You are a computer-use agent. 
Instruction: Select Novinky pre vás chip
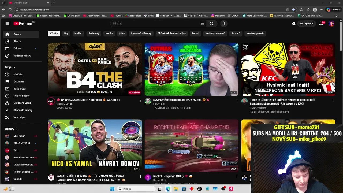click(255, 34)
